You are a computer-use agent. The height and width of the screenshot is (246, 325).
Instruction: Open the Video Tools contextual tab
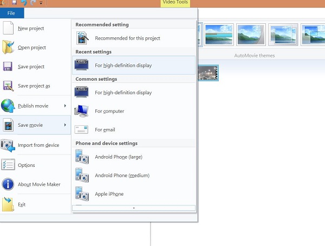[x=175, y=3]
